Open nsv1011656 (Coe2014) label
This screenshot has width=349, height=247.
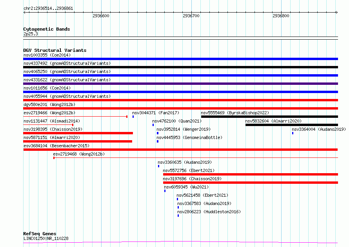[x=47, y=88]
